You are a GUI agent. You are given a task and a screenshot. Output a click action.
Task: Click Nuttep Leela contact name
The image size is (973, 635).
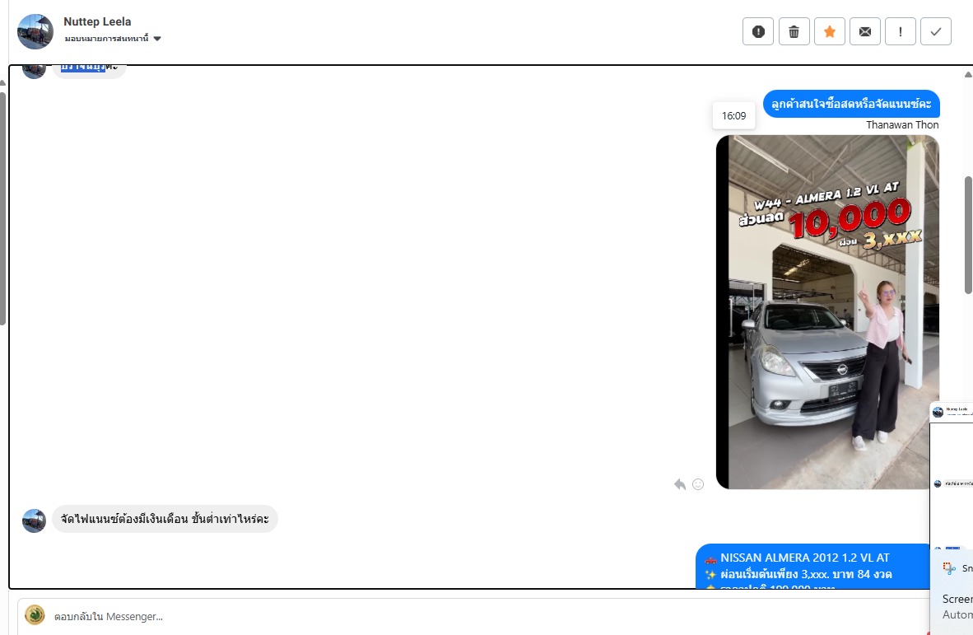[97, 21]
